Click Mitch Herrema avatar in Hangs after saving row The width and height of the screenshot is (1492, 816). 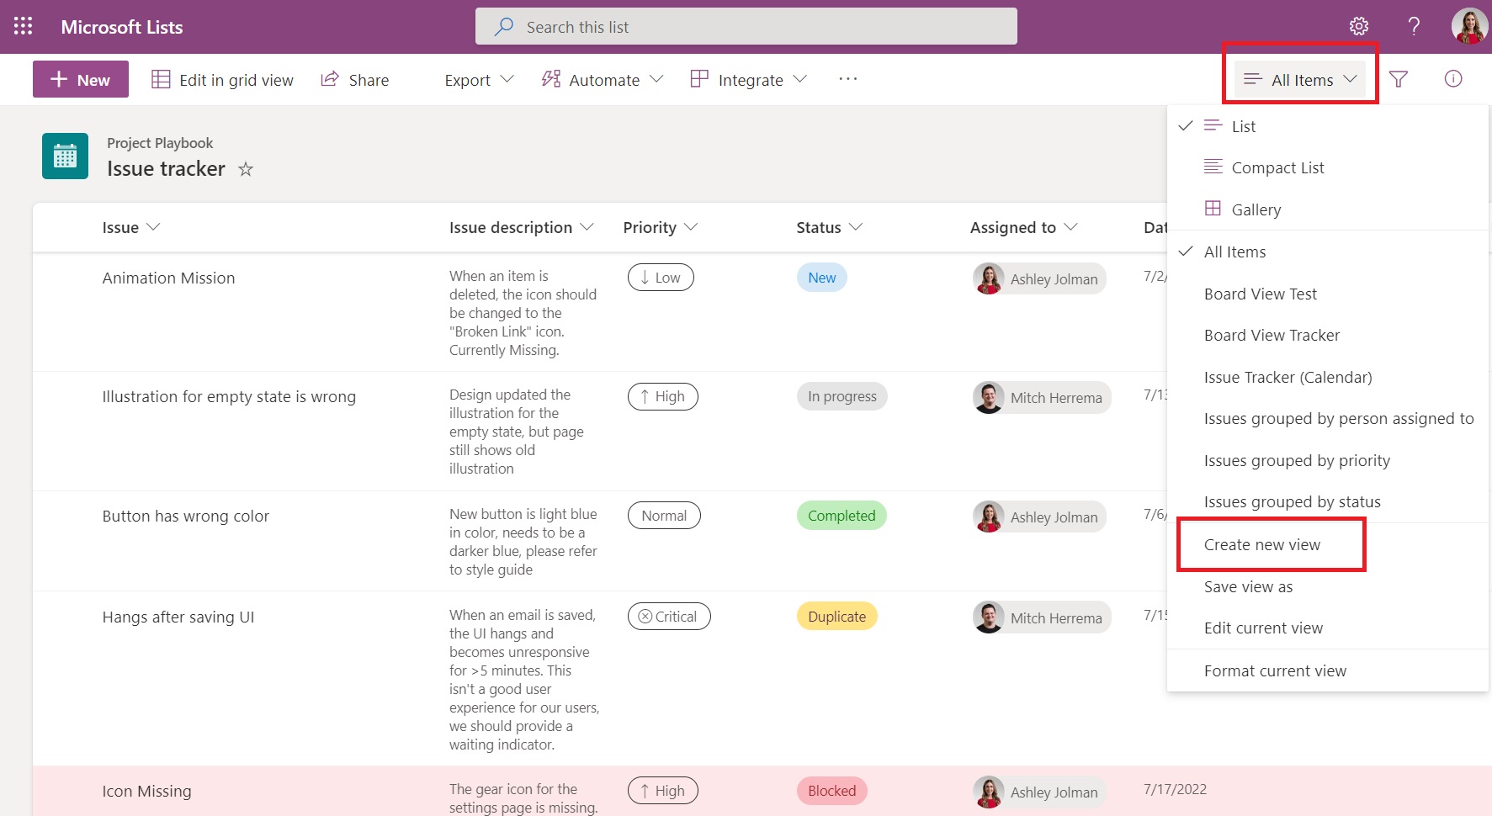(x=989, y=617)
